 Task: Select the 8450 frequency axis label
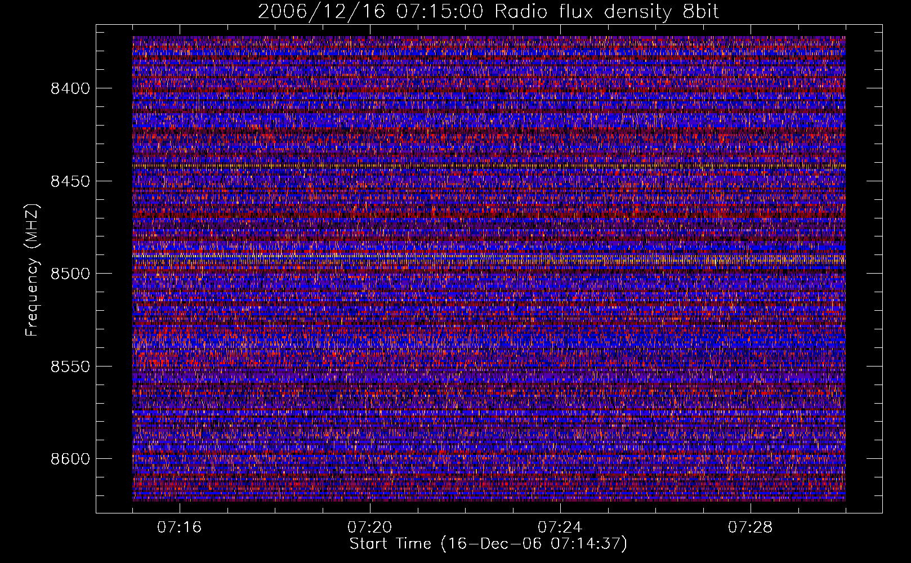pyautogui.click(x=70, y=181)
